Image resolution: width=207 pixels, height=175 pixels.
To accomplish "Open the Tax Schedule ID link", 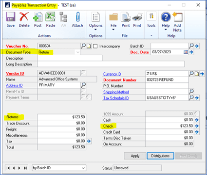I will click(x=116, y=98).
